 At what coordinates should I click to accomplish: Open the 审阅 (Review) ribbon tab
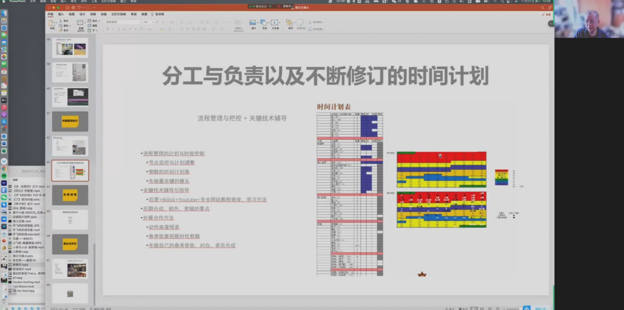pos(133,14)
